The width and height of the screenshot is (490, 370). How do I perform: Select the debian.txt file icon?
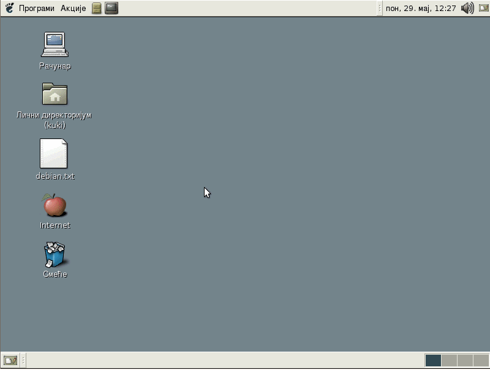click(x=54, y=153)
